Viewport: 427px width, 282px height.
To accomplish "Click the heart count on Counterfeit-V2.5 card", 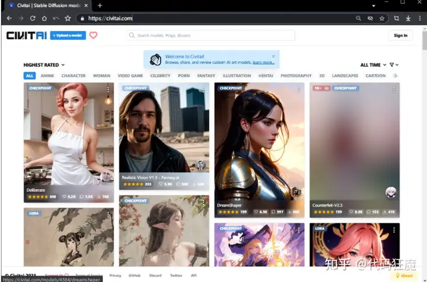I will point(356,211).
